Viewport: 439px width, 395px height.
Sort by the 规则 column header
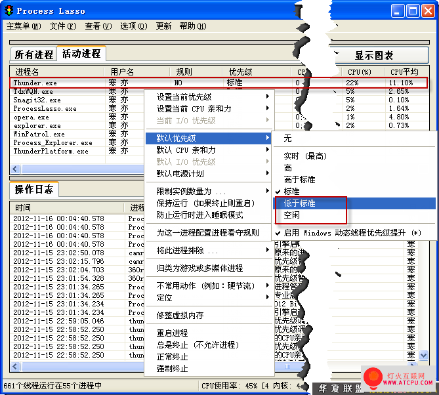196,72
